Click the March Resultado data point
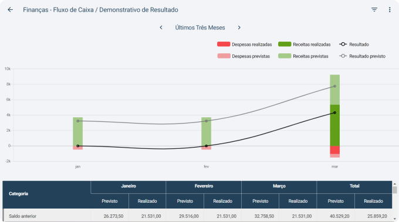399x222 pixels. point(334,112)
